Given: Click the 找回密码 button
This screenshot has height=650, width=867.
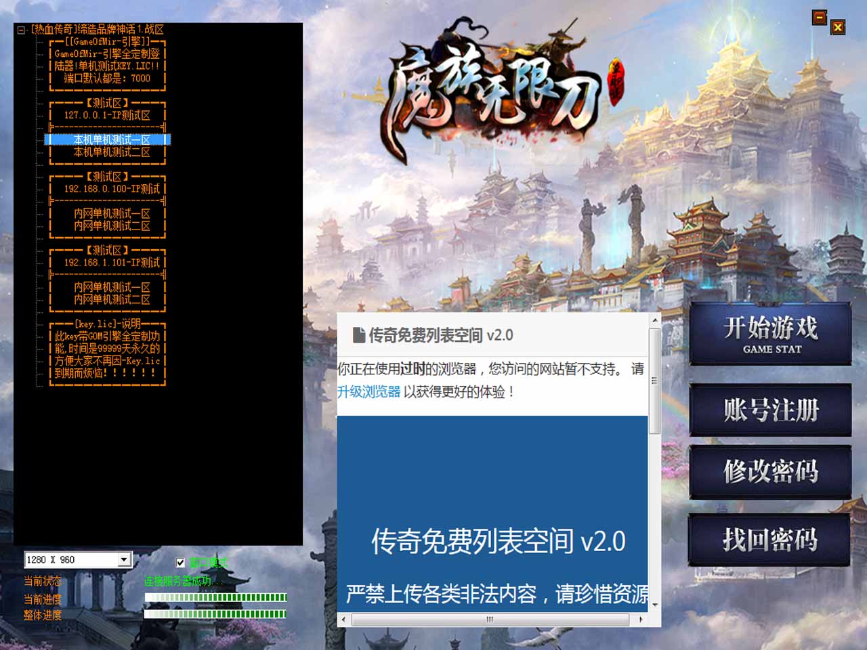Looking at the screenshot, I should tap(770, 540).
